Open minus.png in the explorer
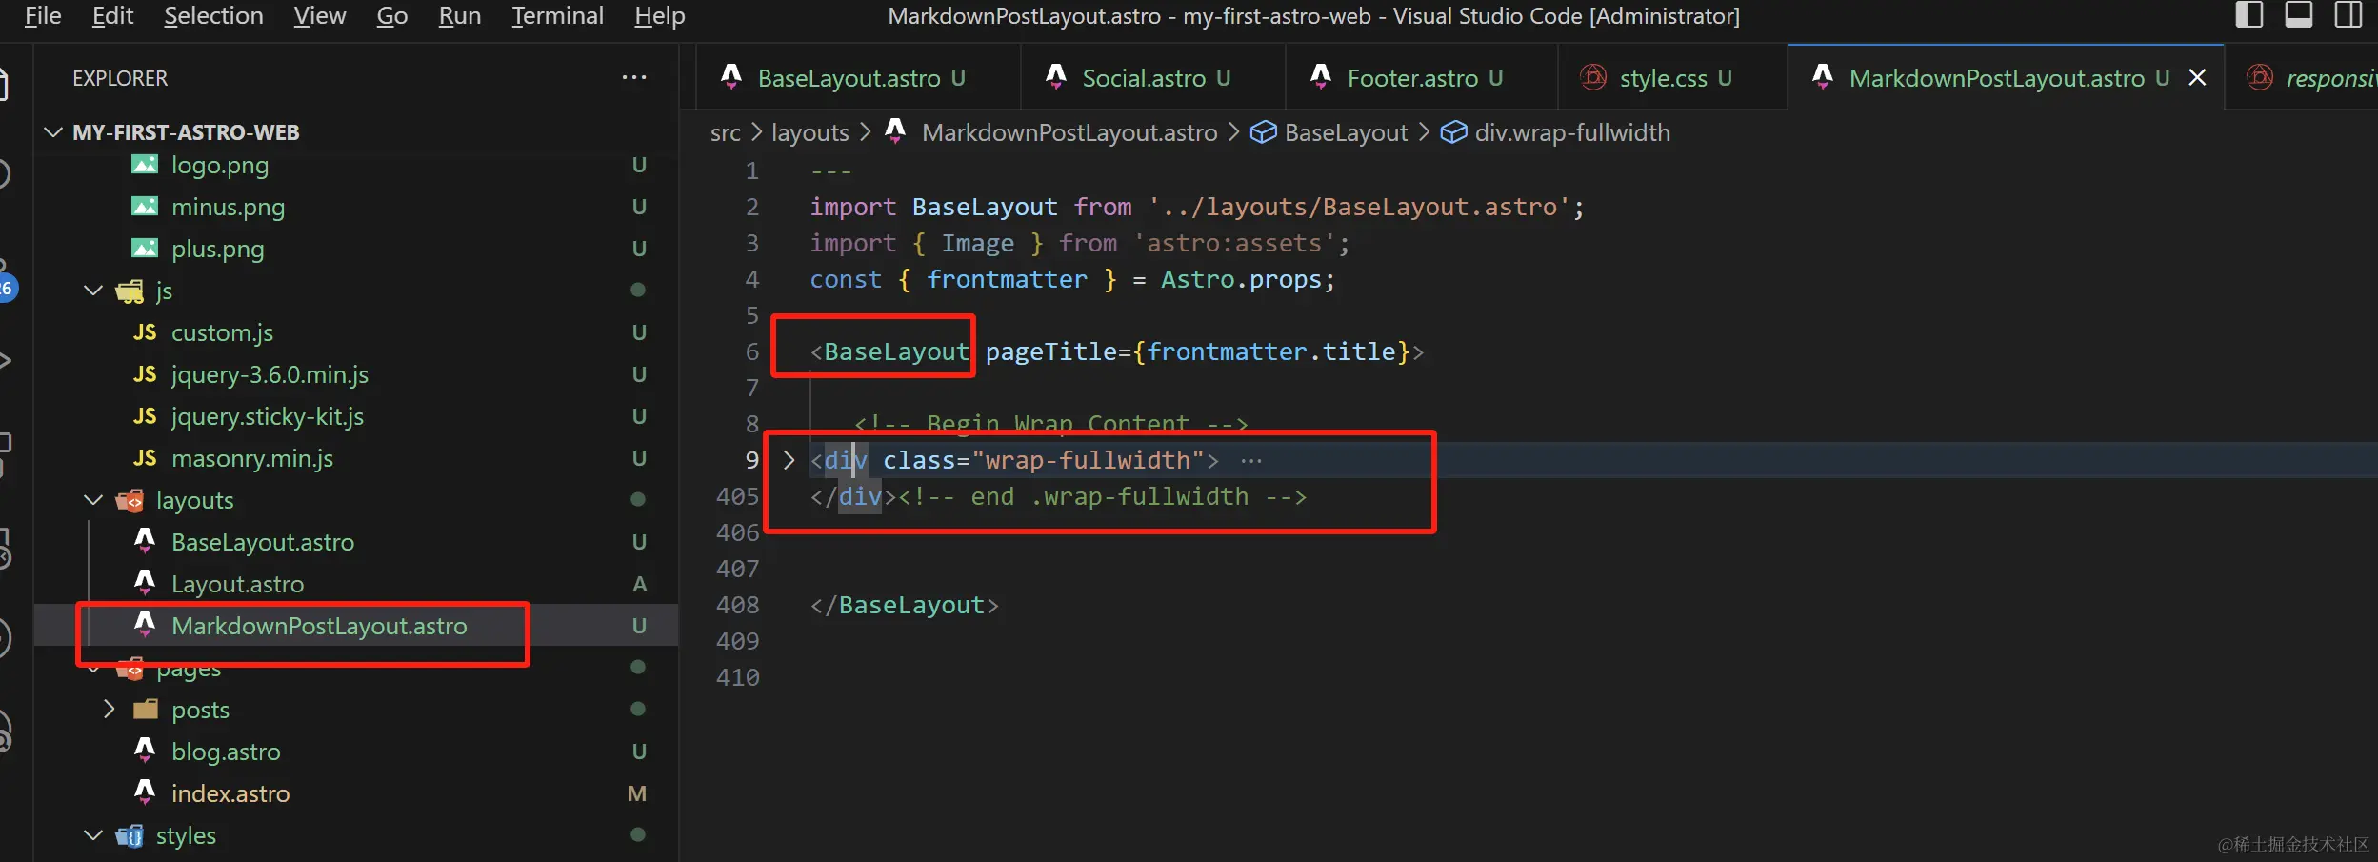This screenshot has height=862, width=2378. (228, 207)
